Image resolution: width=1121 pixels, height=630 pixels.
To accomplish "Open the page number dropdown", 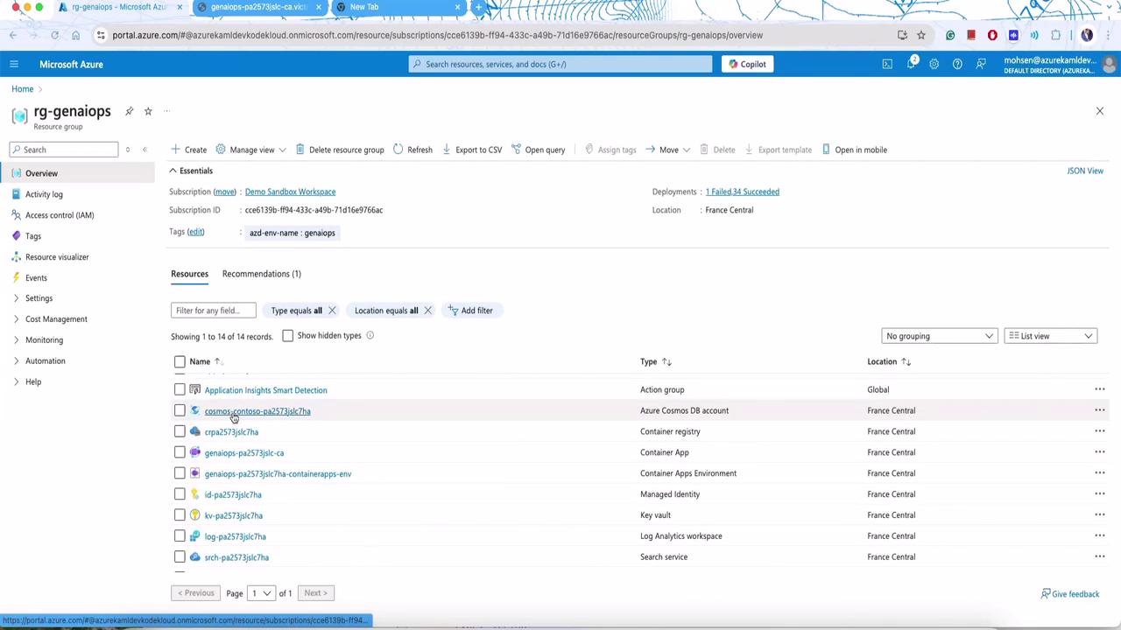I will (x=261, y=593).
